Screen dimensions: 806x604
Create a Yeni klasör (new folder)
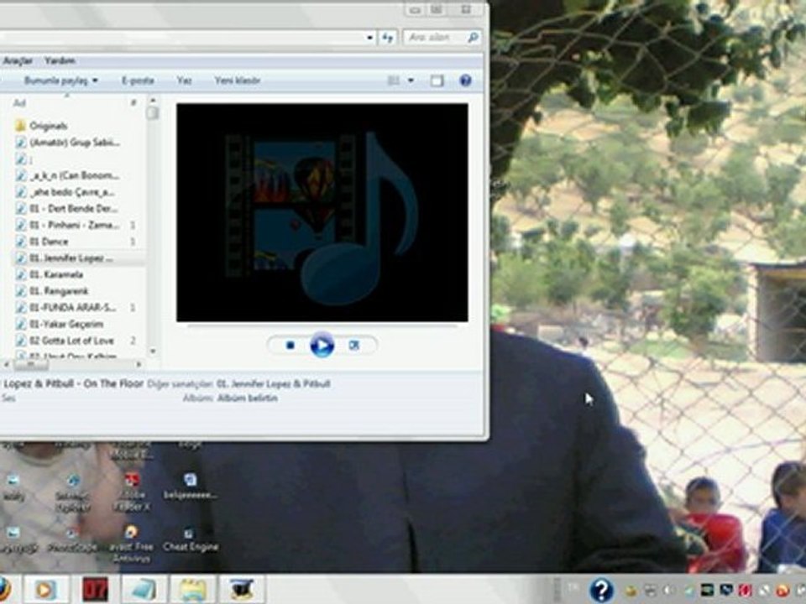point(237,81)
